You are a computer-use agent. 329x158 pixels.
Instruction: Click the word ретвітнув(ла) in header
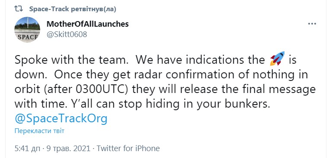93,9
